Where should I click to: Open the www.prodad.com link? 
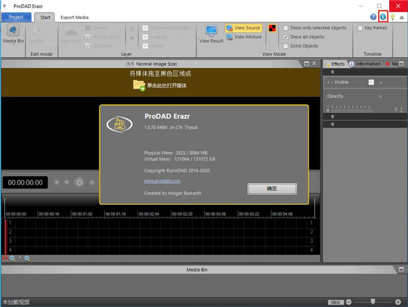pyautogui.click(x=158, y=182)
